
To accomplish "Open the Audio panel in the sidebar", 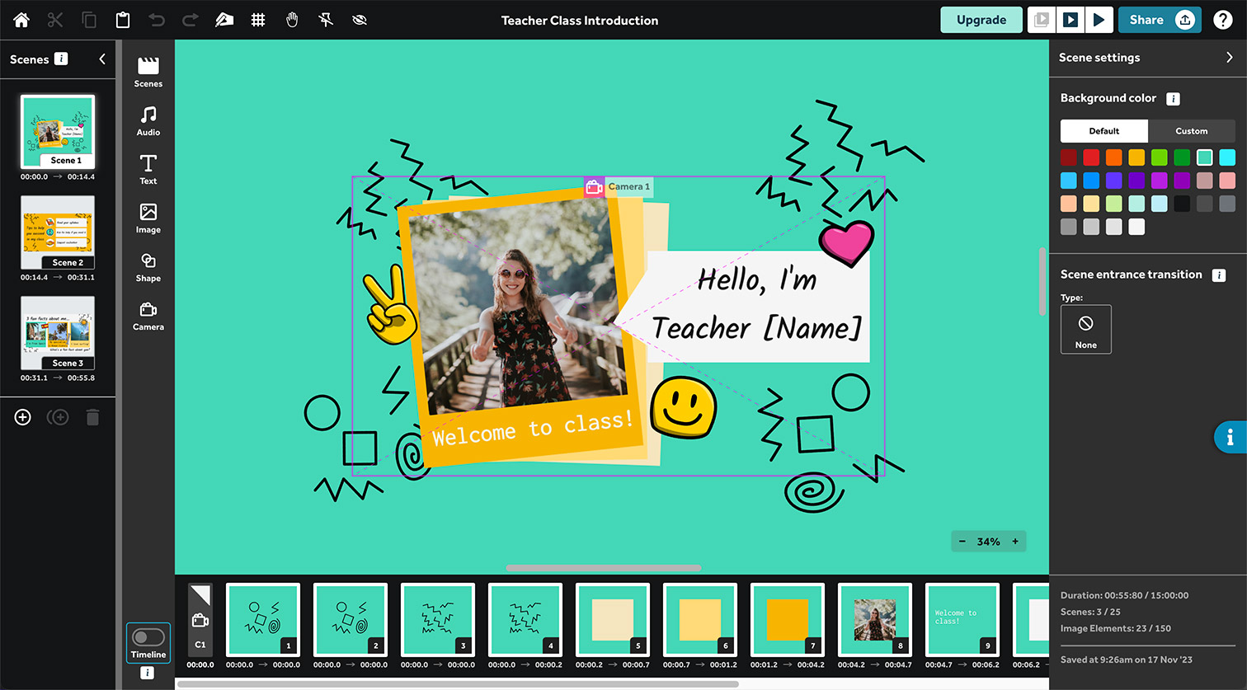I will (x=148, y=120).
